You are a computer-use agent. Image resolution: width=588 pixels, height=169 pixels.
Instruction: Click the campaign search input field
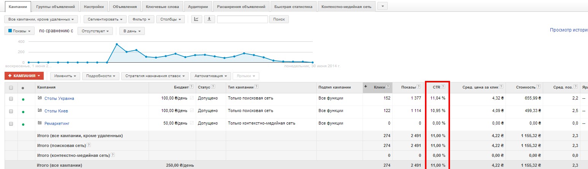tap(242, 19)
